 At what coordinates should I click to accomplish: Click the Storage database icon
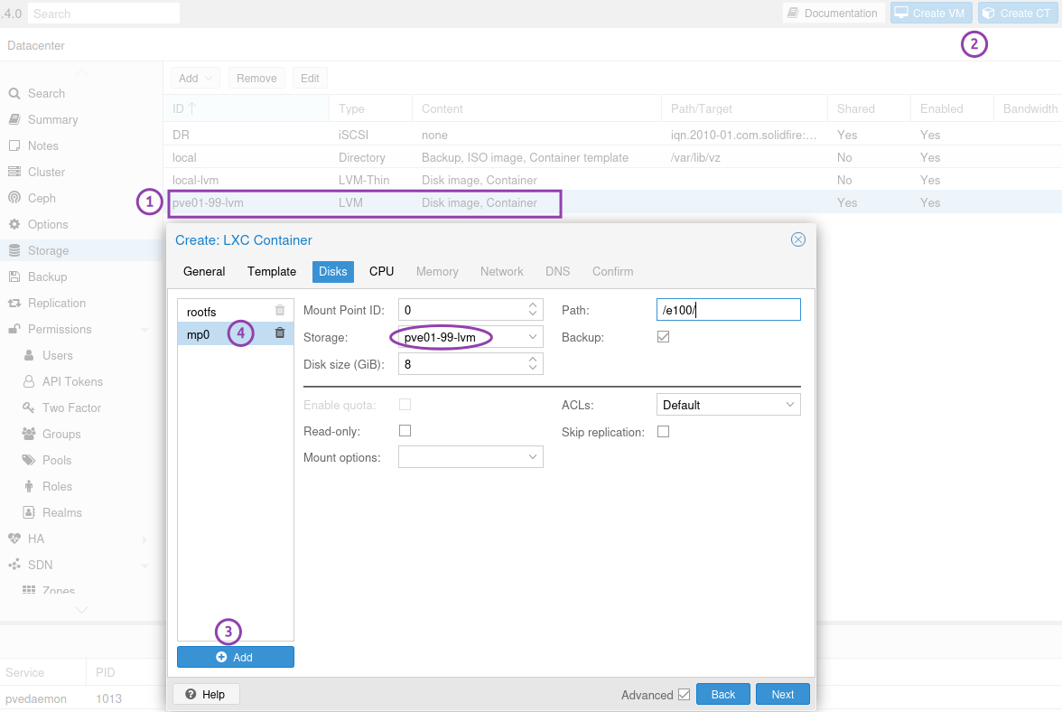pyautogui.click(x=14, y=250)
